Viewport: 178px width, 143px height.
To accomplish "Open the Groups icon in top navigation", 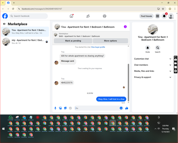I will coord(105,16).
